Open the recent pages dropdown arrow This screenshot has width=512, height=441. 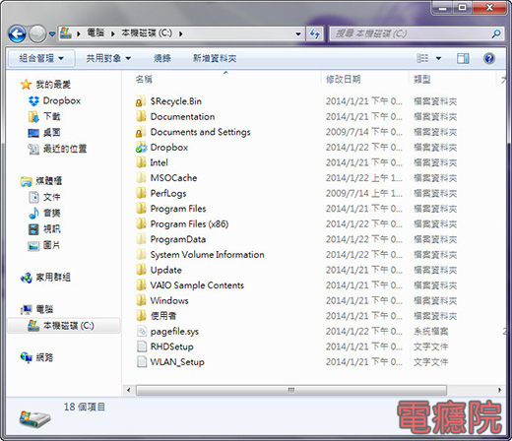click(52, 33)
